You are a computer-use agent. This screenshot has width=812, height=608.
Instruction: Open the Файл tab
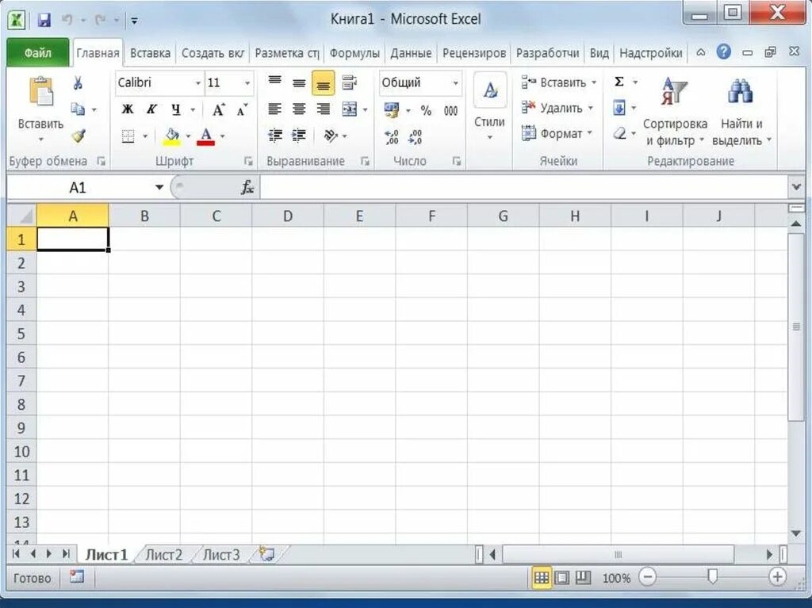[38, 53]
